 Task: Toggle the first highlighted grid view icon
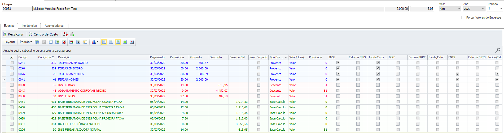104,42
